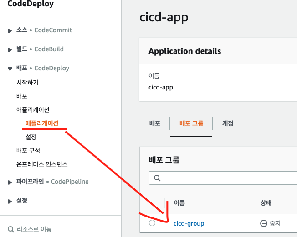Screen dimensions: 297x237
Task: Expand the 빌드 CodeBuild section
Action: 10,49
